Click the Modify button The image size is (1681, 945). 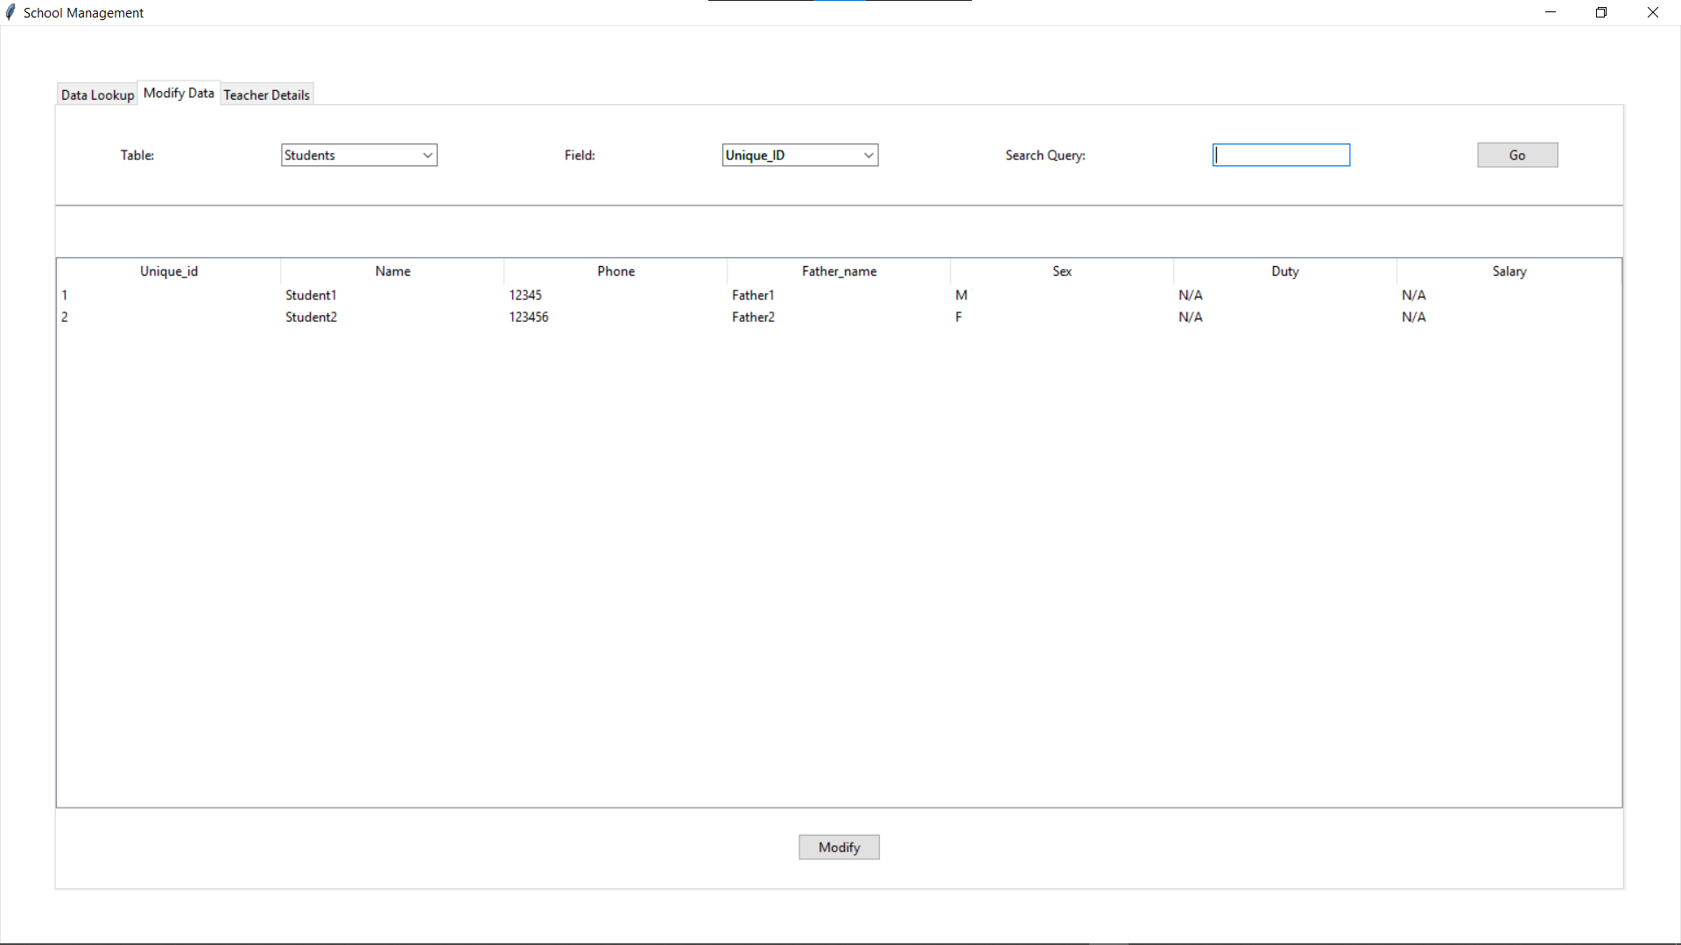(839, 847)
